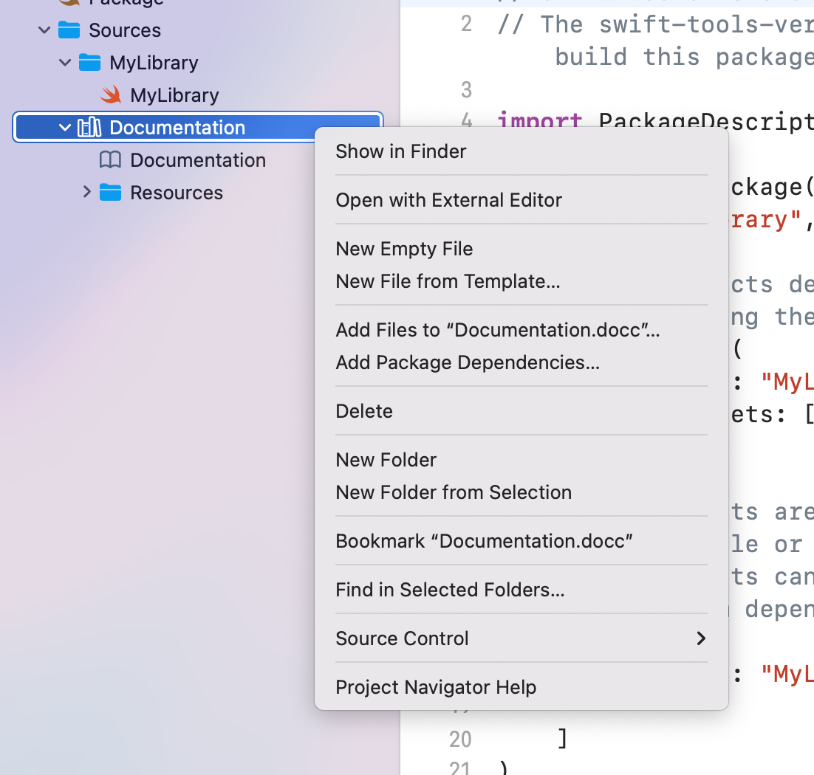Click the swift-tools-version comment line
Screen dimensions: 814x775
coord(655,24)
